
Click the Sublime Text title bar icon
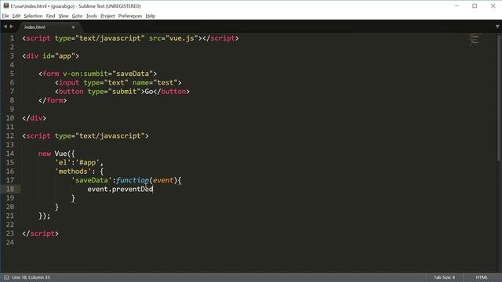tap(6, 5)
